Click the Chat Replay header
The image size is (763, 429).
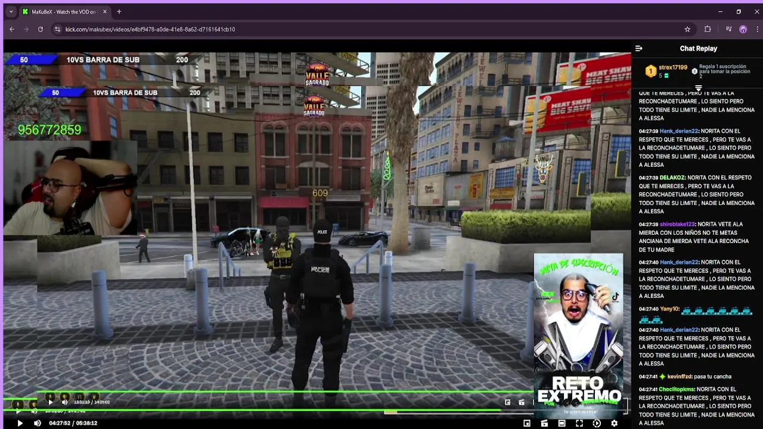point(698,48)
